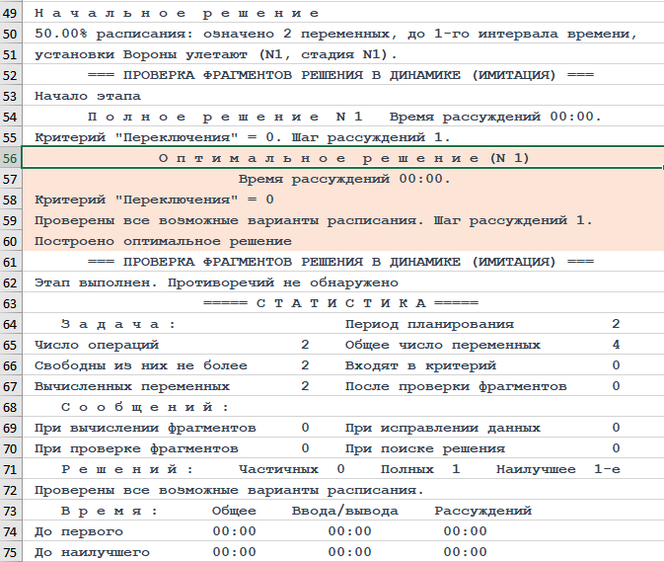
Task: Select the "Ввода/вывода" column heading
Action: [x=344, y=511]
